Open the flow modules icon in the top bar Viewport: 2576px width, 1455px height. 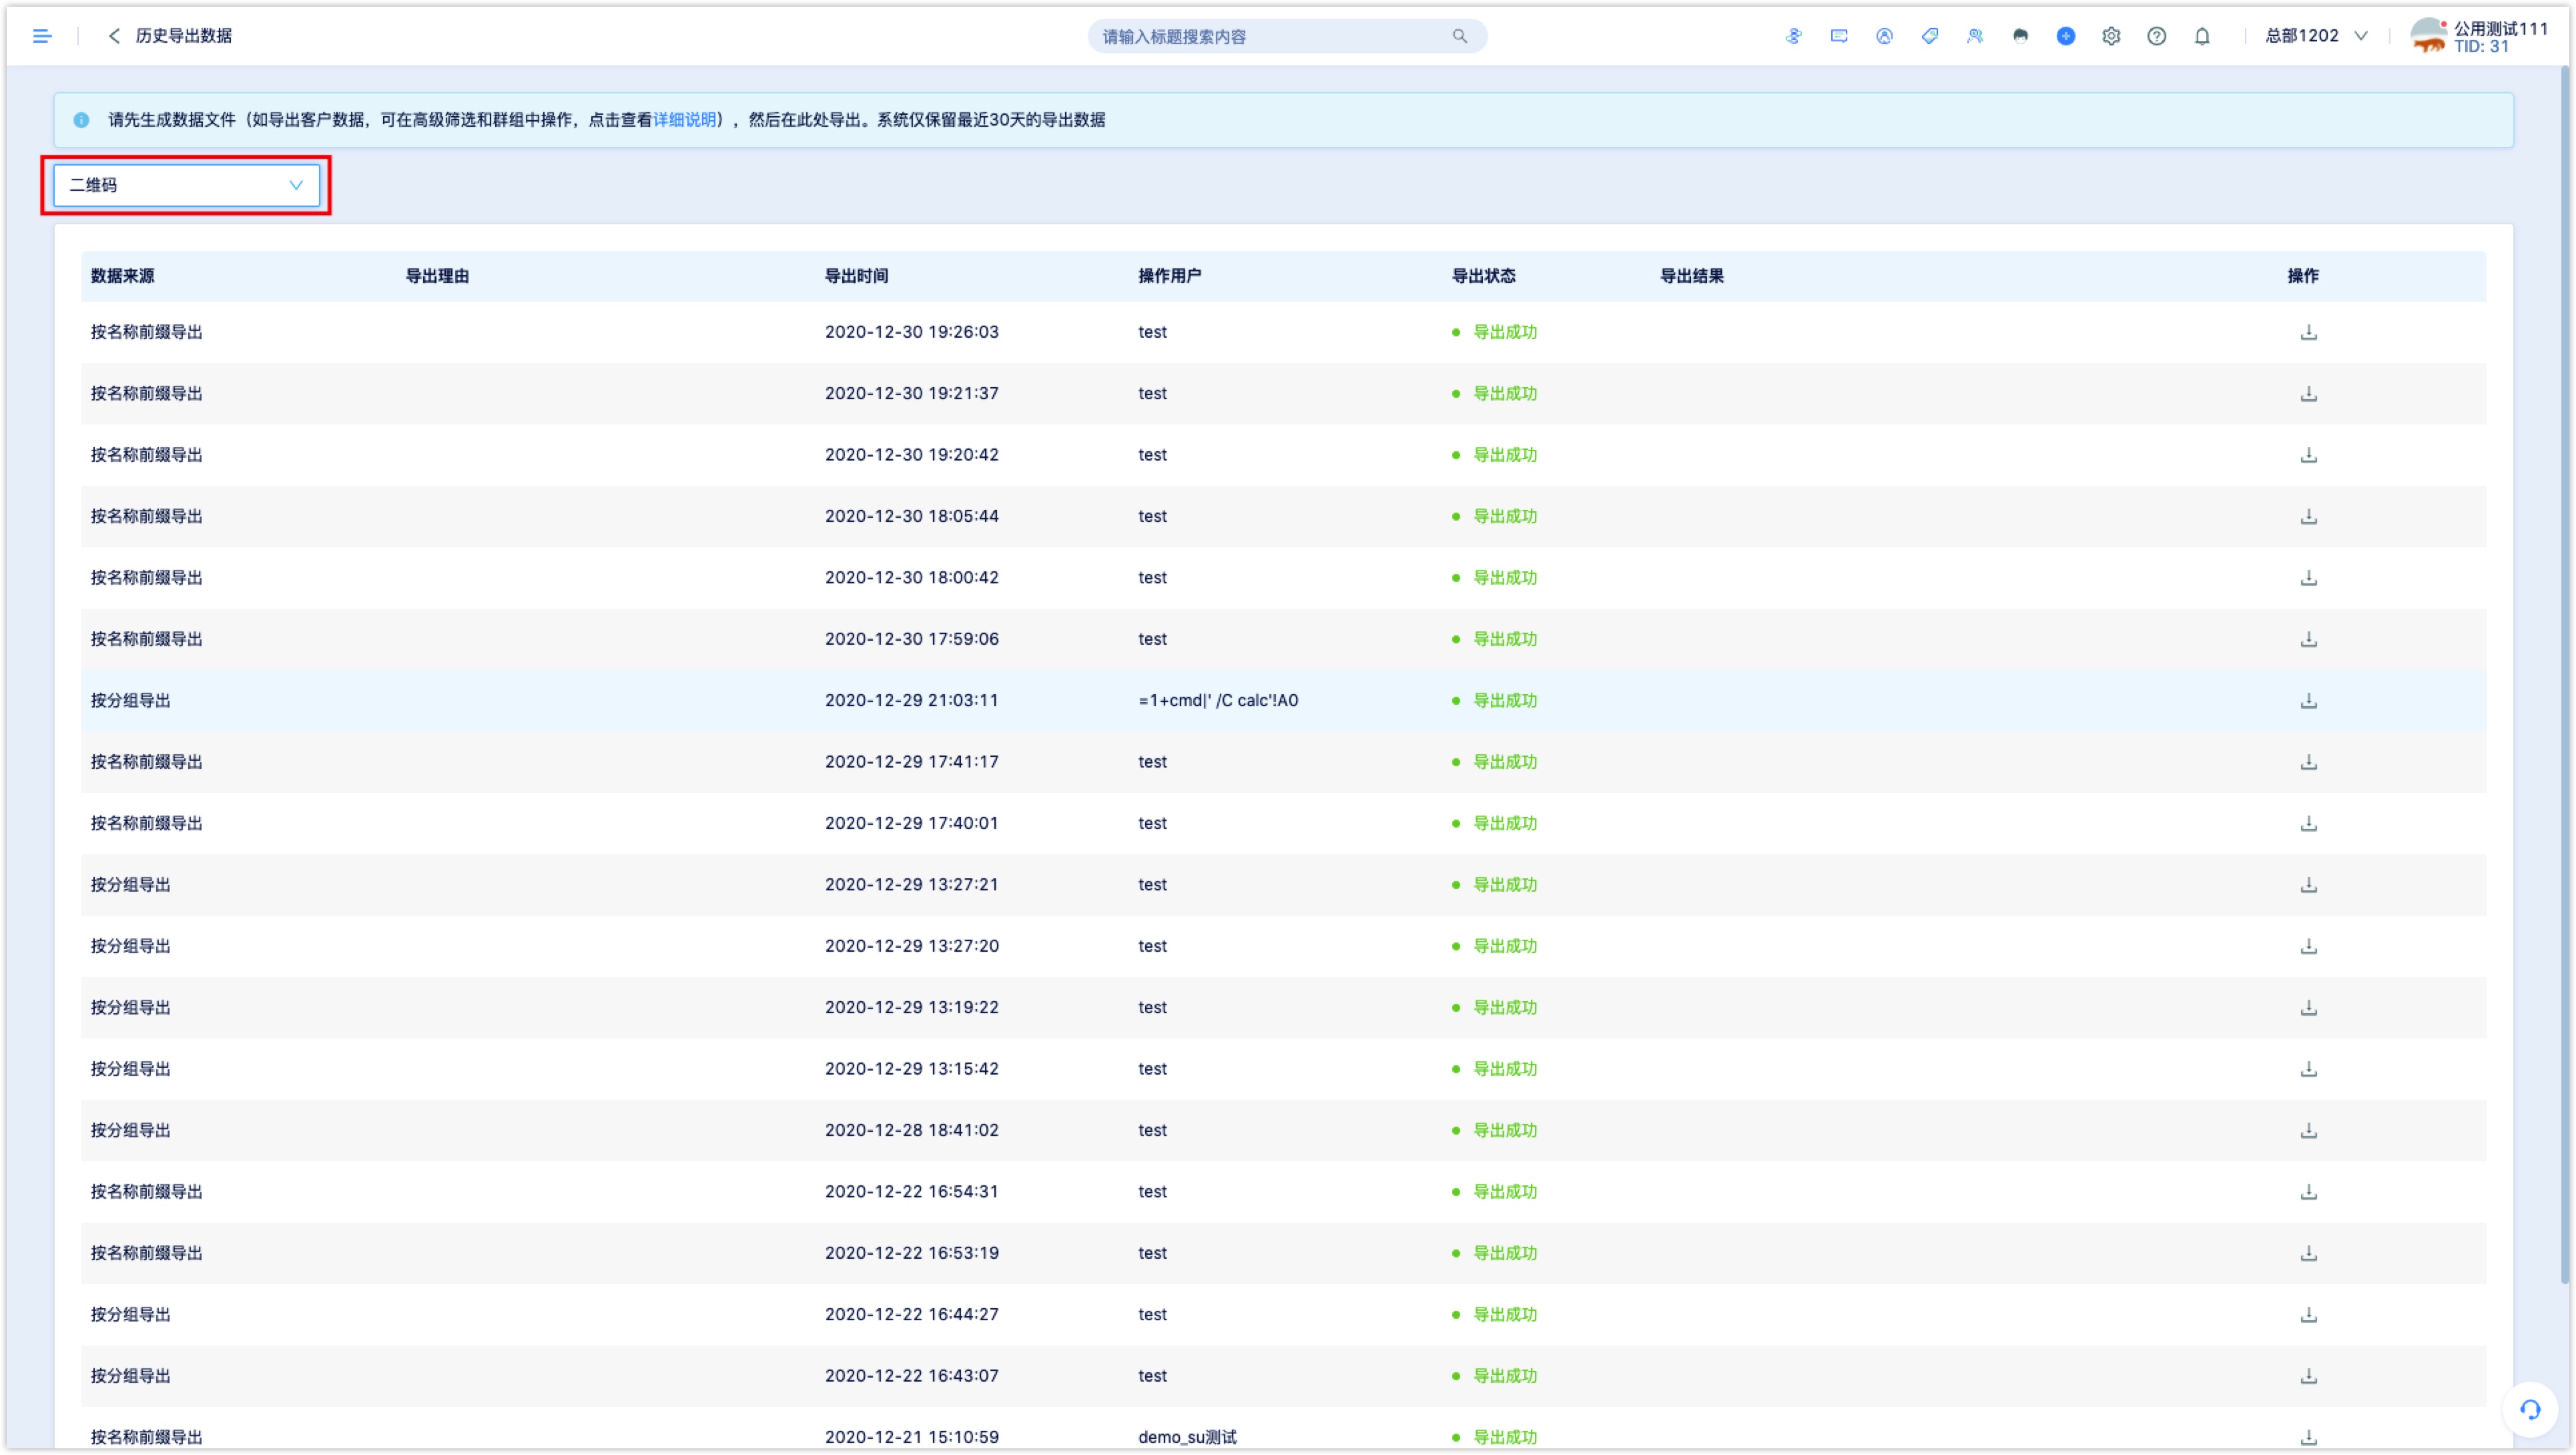pos(1793,36)
